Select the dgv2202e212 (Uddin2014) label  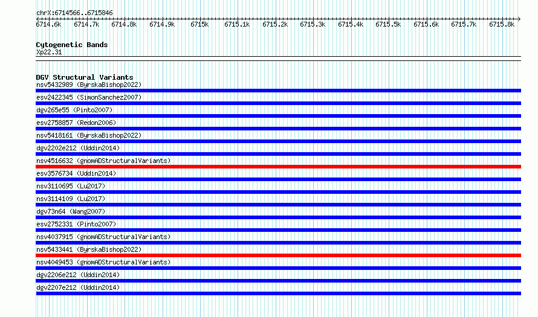(x=78, y=148)
